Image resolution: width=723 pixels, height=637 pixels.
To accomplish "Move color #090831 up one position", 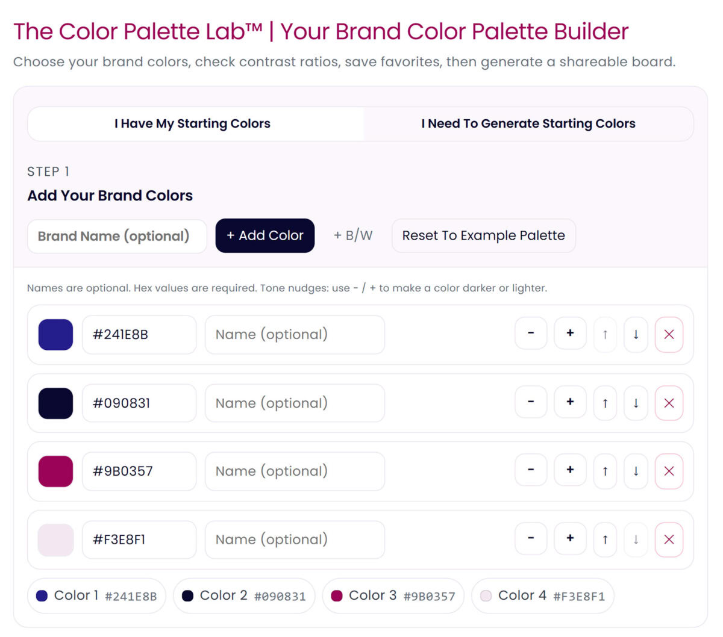I will (605, 402).
